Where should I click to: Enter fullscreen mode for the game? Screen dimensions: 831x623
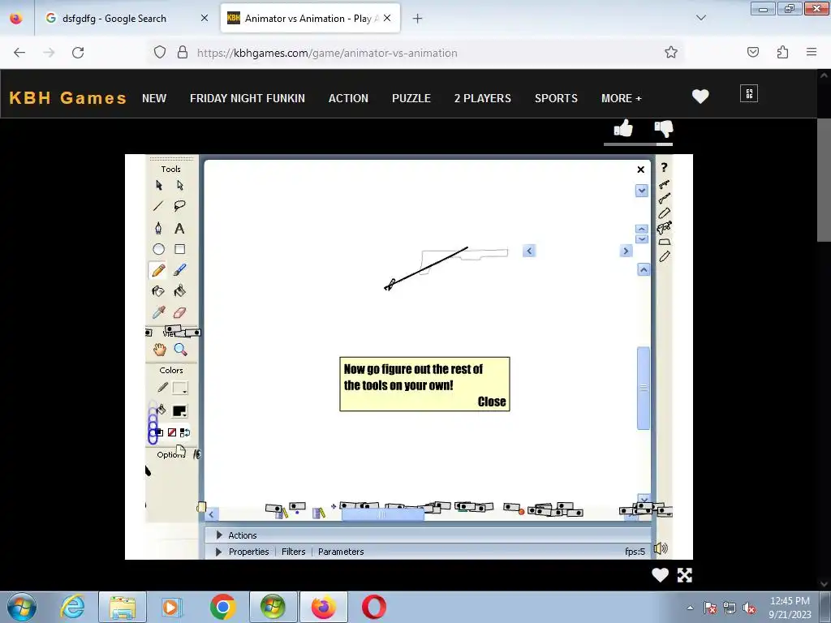pos(685,575)
